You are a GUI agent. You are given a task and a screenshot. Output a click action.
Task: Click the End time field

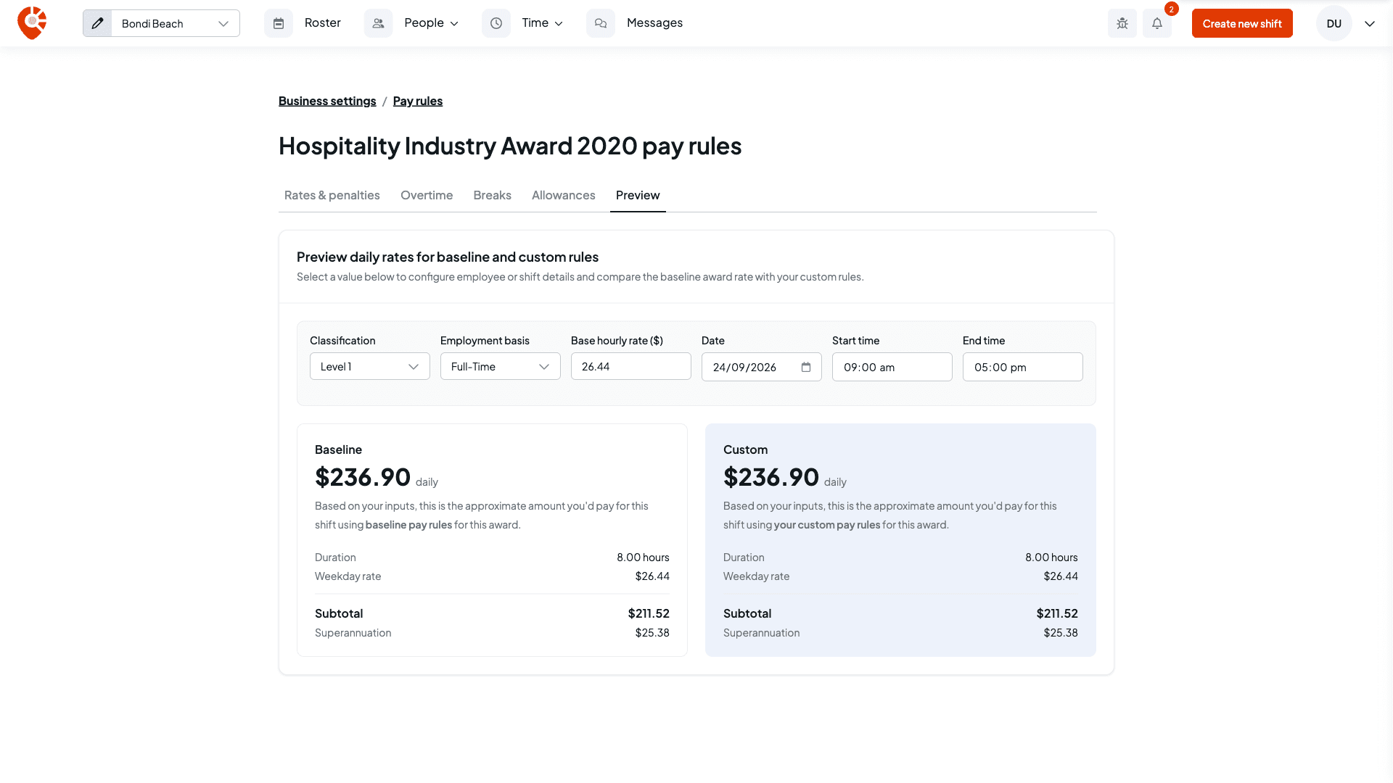point(1023,367)
